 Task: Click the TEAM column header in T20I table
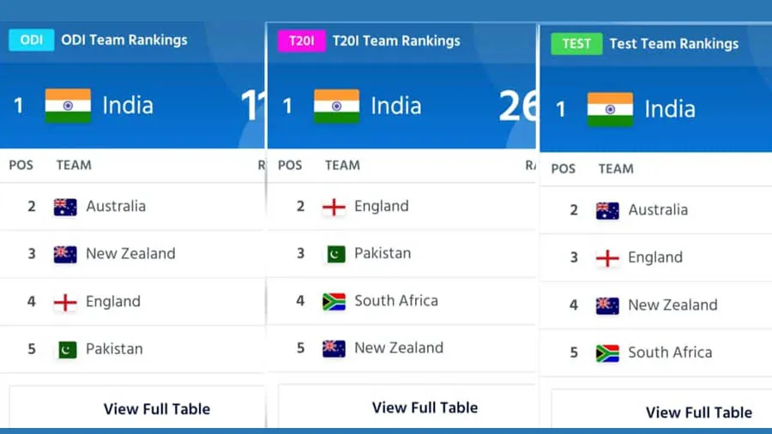342,165
